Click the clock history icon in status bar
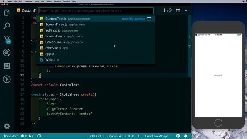This screenshot has width=247, height=139. point(39,136)
